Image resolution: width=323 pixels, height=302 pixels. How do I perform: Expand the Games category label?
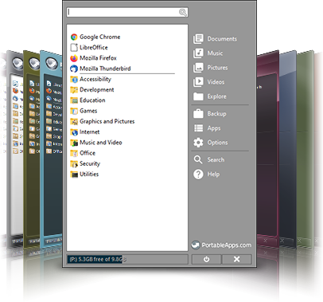coord(88,111)
